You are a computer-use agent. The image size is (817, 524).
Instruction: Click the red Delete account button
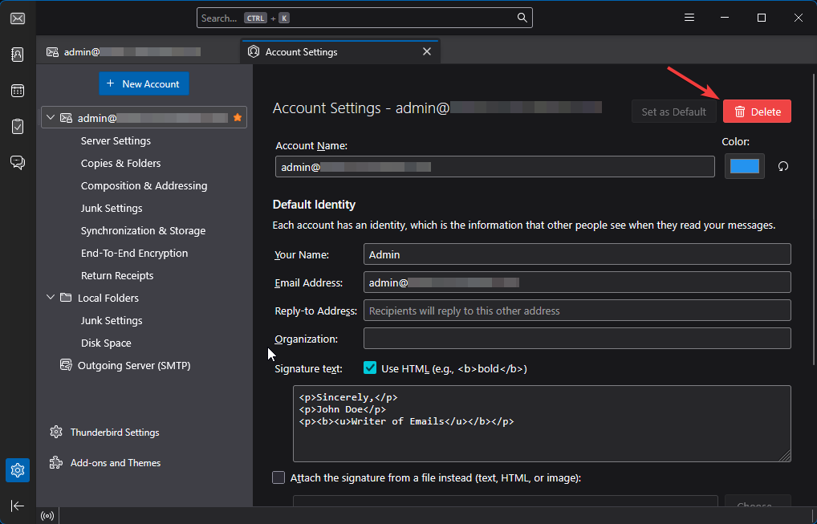[x=757, y=112]
